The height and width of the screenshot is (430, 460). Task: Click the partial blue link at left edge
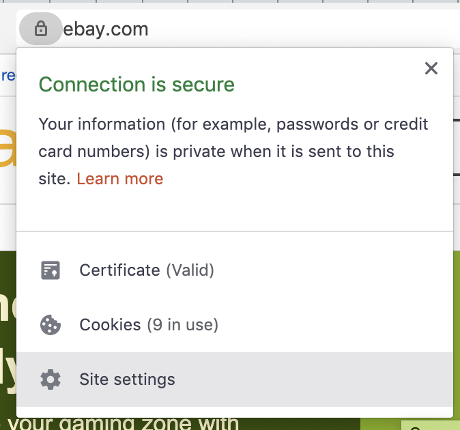(7, 75)
